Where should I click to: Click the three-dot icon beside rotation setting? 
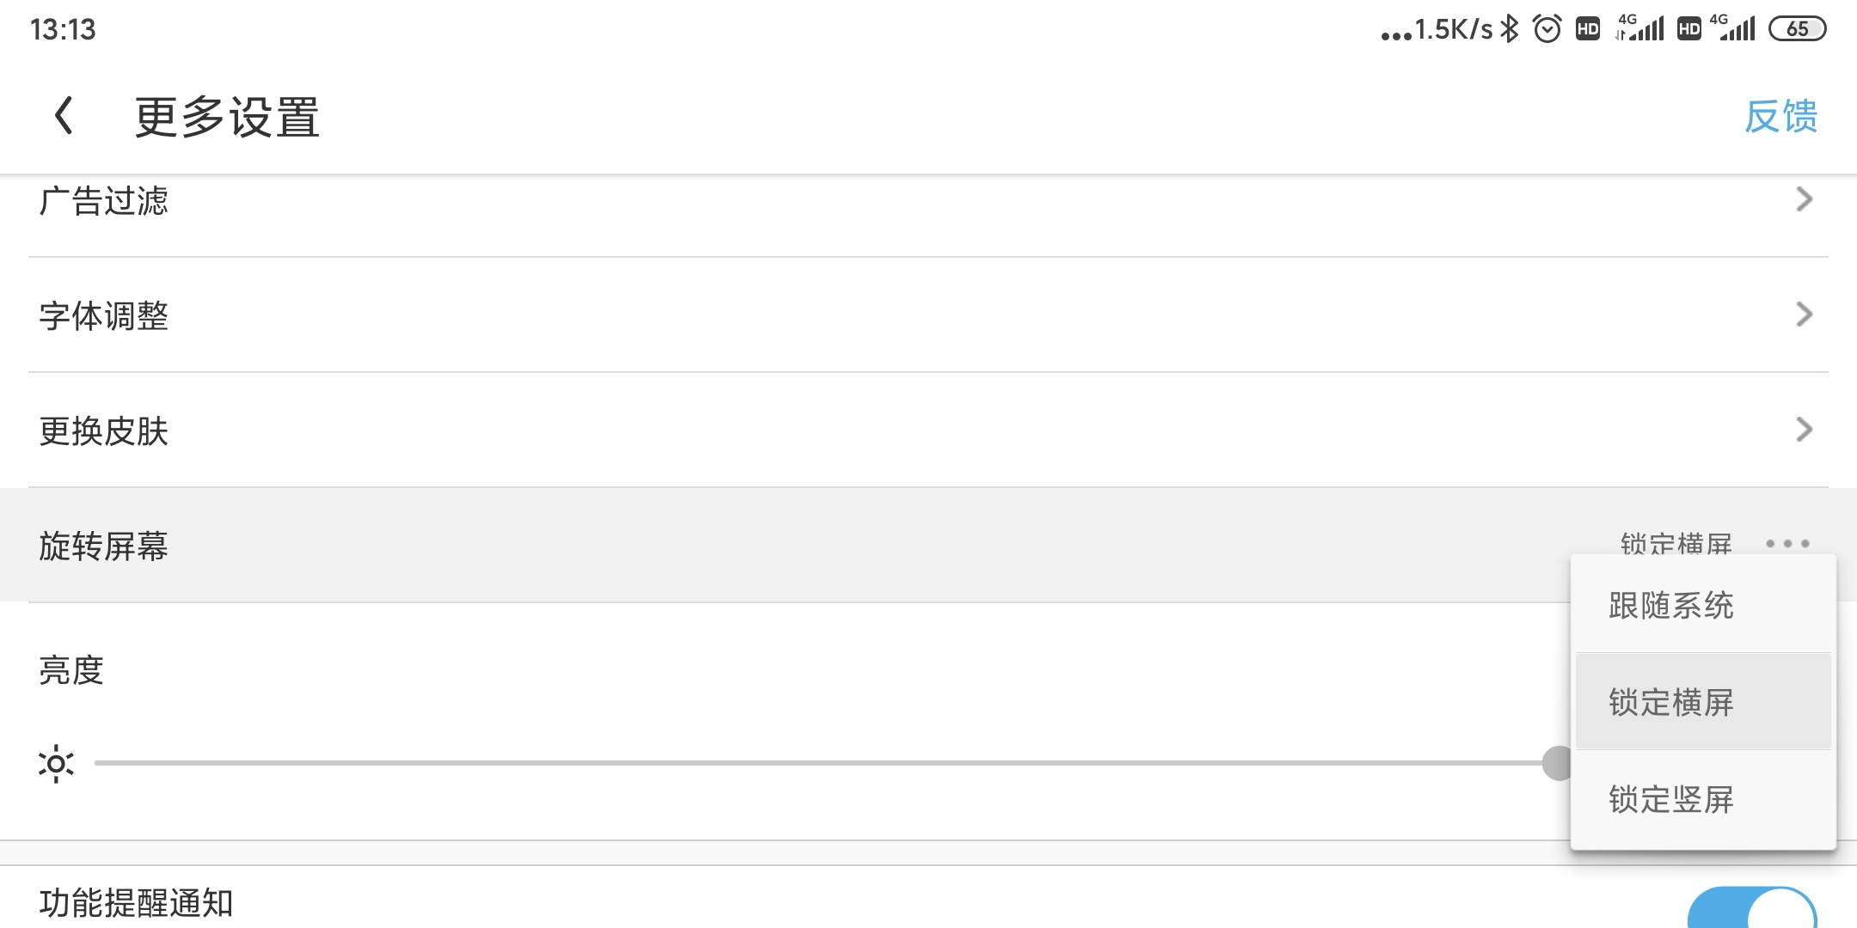[1787, 544]
